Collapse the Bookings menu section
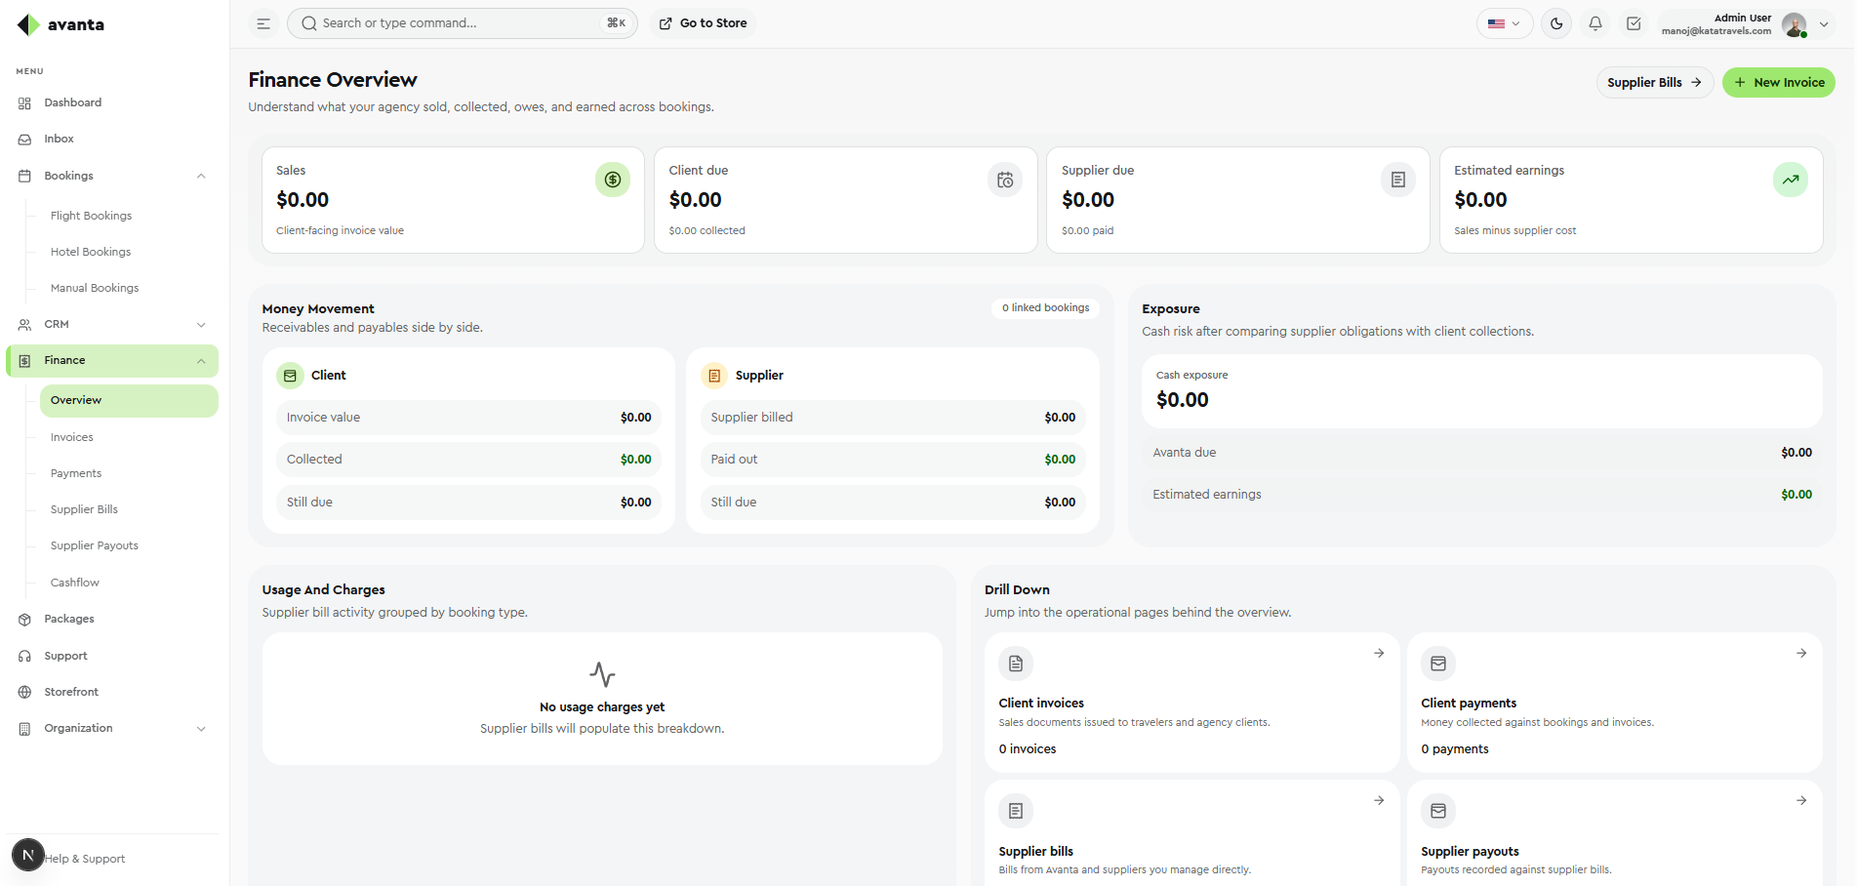The height and width of the screenshot is (886, 1857). pos(112,176)
